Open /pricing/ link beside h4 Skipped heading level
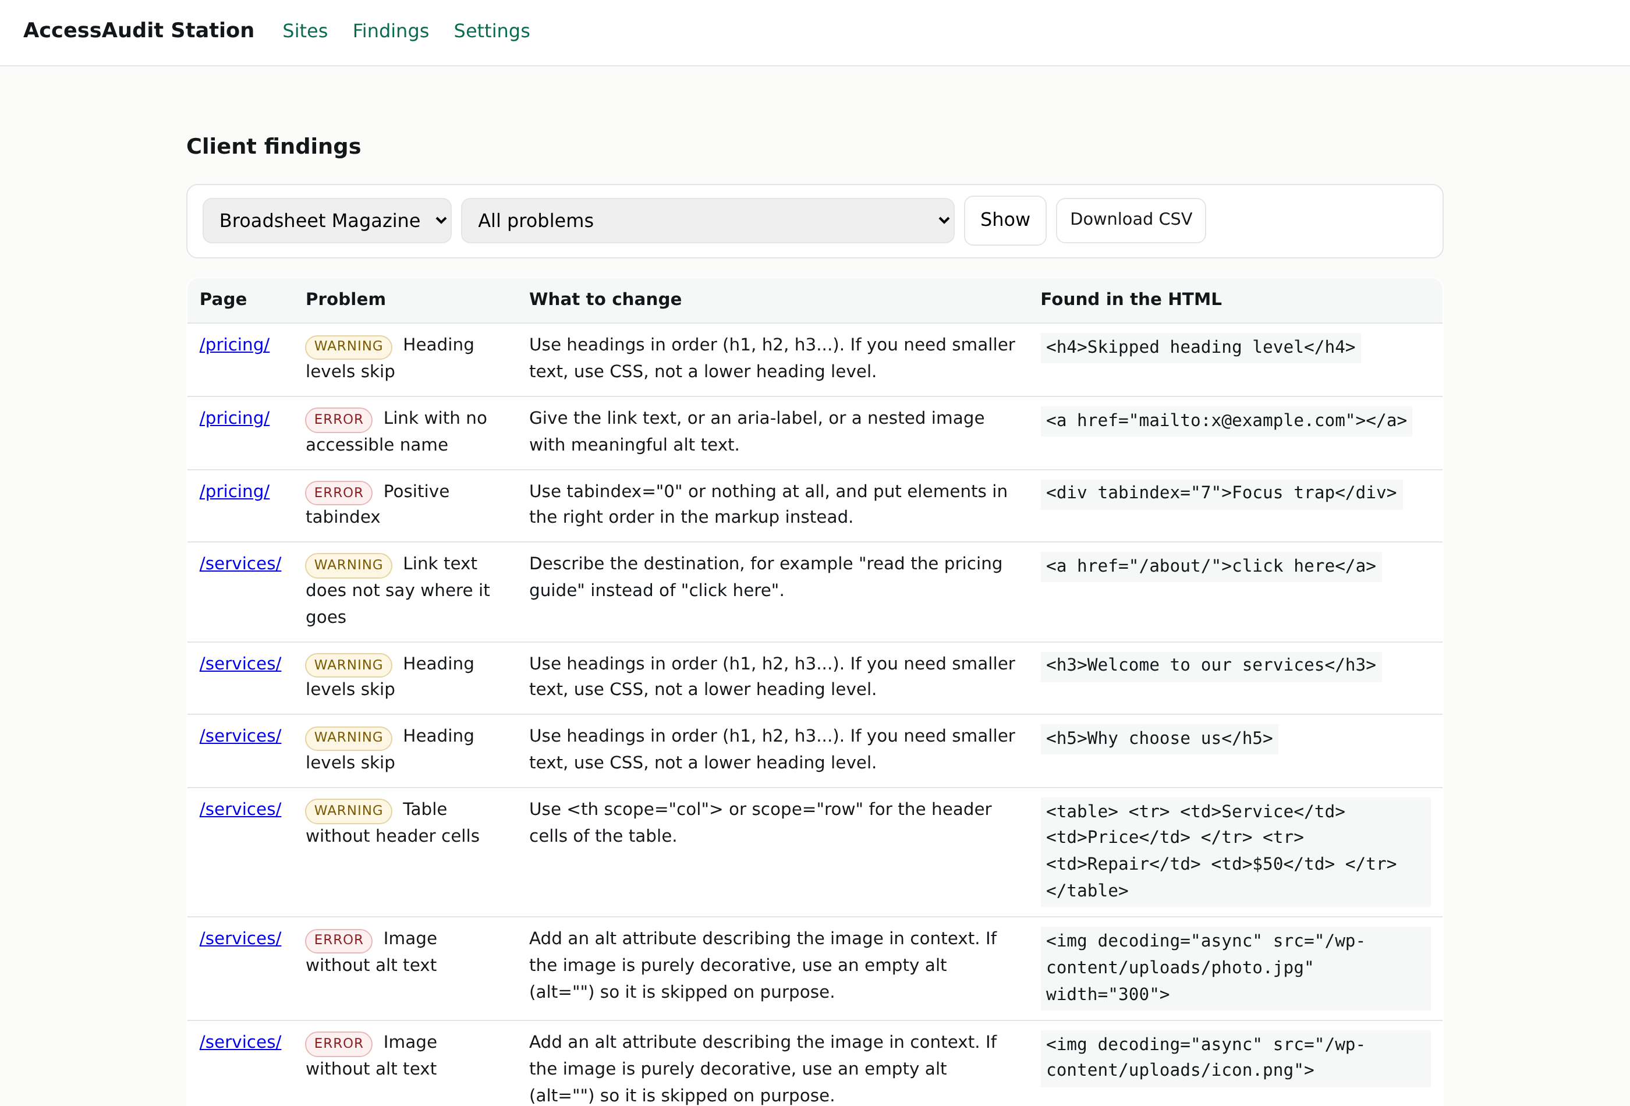The height and width of the screenshot is (1106, 1630). pos(234,345)
